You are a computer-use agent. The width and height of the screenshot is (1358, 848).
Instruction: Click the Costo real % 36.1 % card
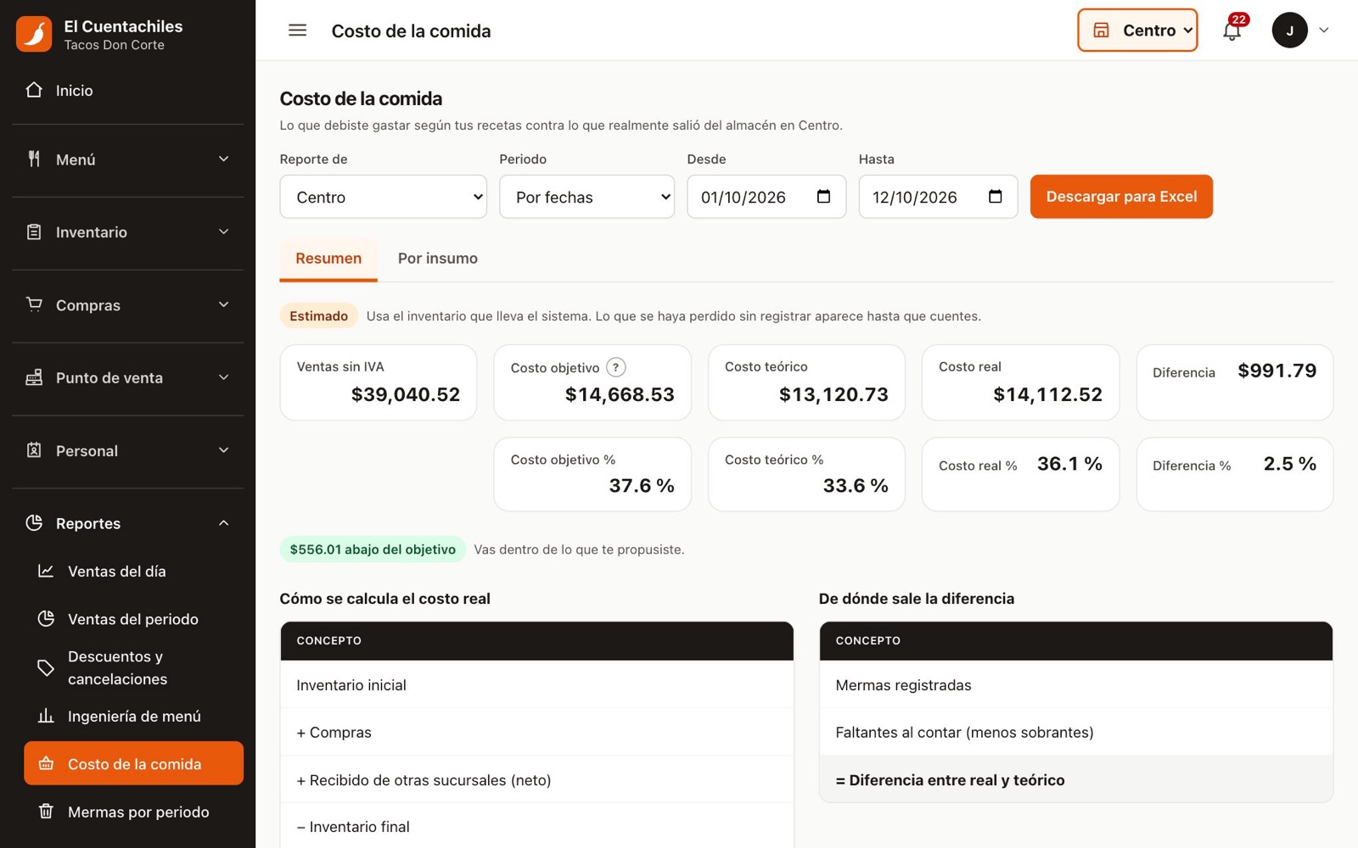(x=1020, y=474)
